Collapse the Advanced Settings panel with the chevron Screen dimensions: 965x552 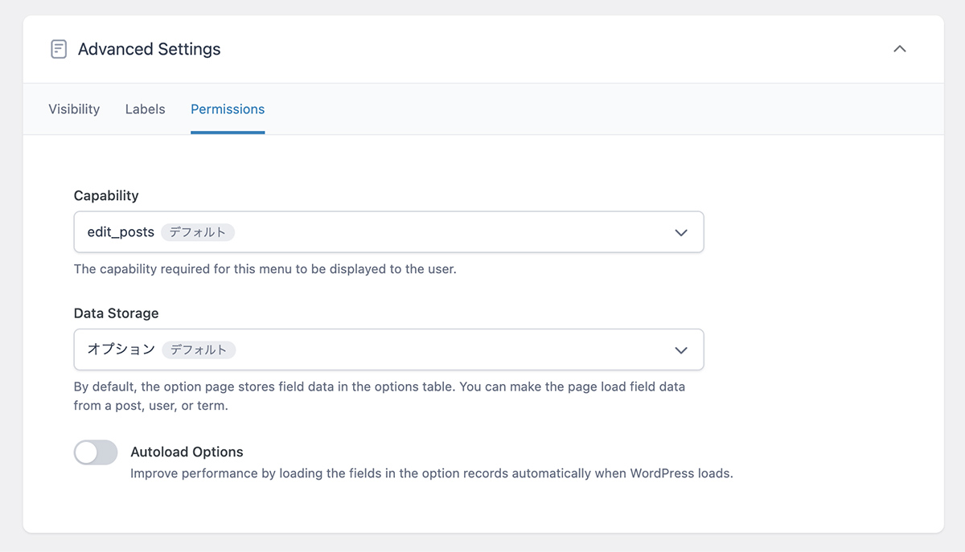(900, 49)
